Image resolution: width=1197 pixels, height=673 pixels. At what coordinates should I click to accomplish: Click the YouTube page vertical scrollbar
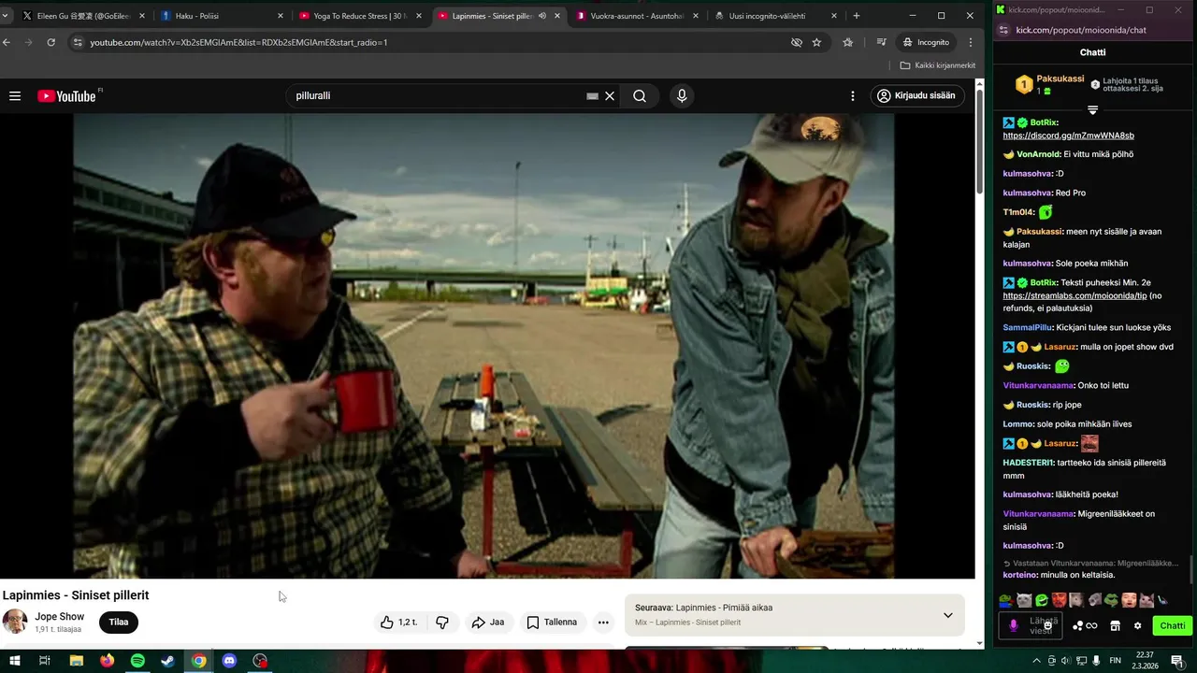point(979,140)
